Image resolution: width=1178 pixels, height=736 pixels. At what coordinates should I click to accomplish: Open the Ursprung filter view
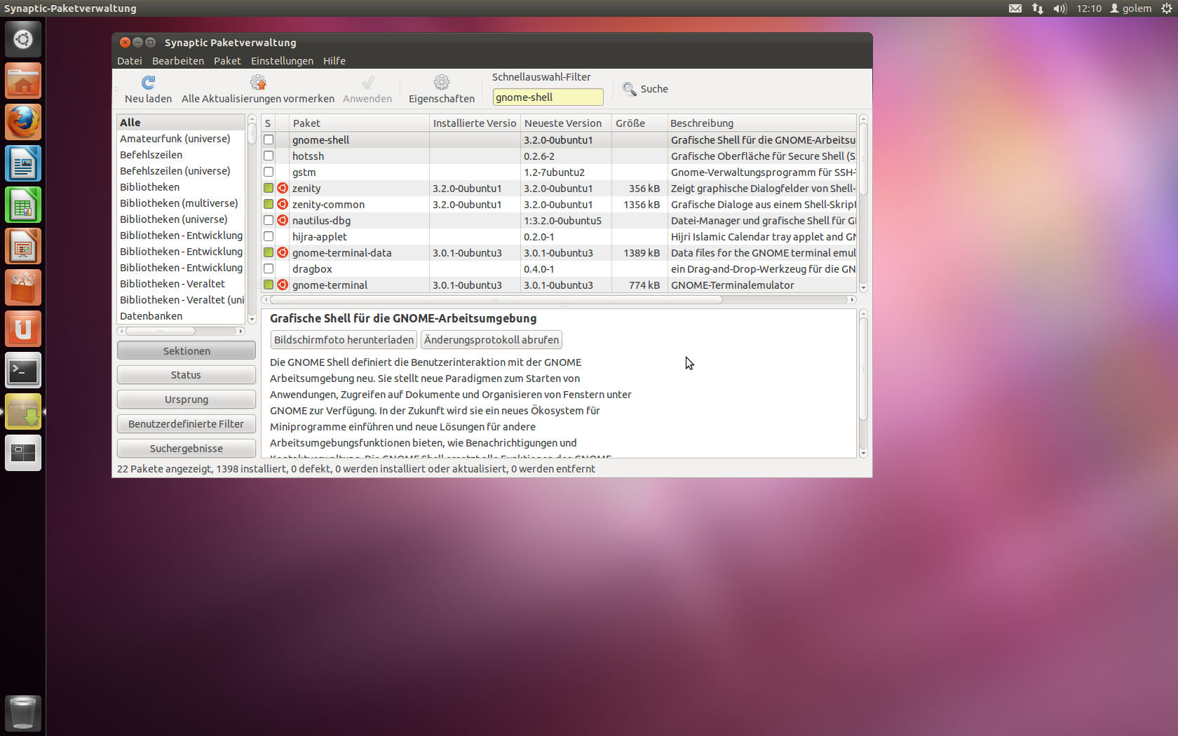[186, 399]
